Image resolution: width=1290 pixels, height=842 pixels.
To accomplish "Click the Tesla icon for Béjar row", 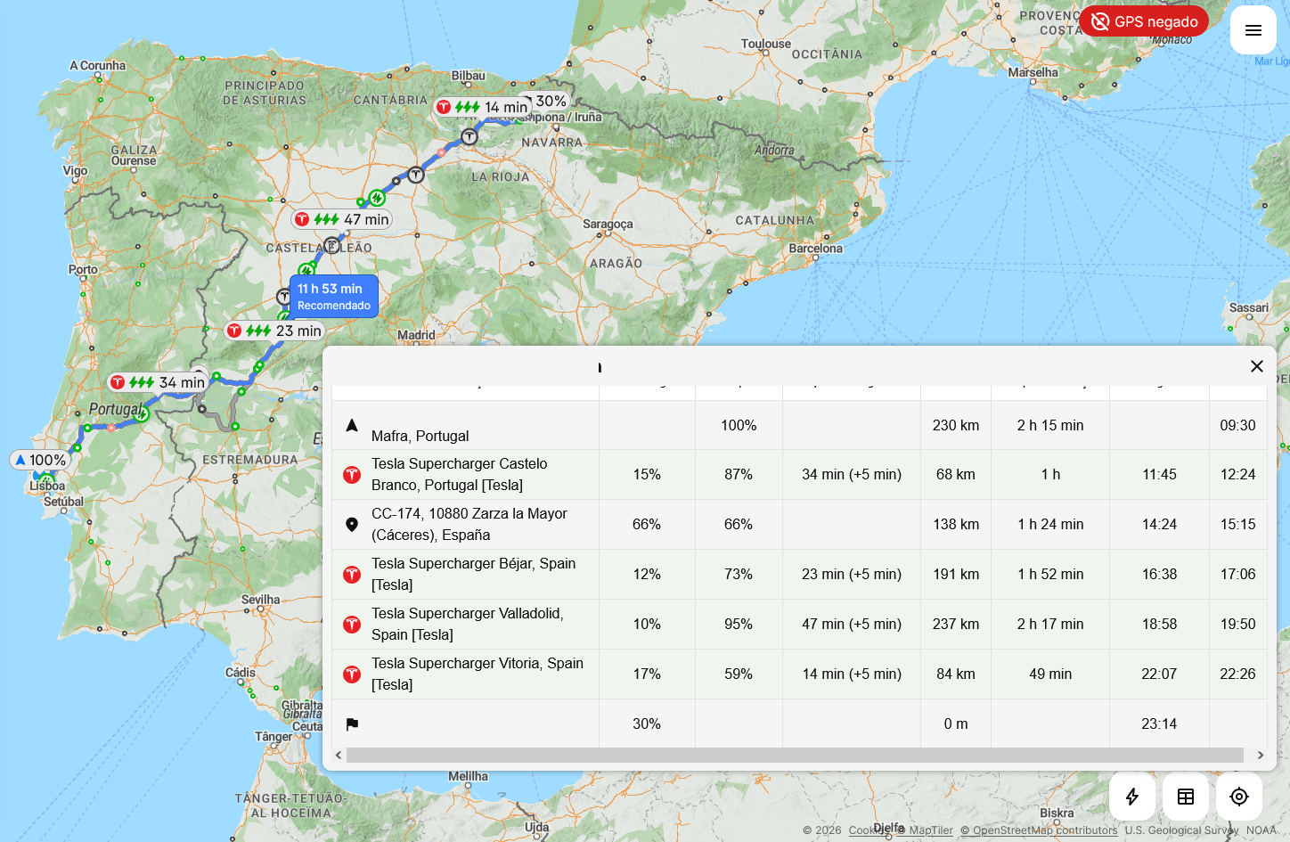I will (352, 575).
